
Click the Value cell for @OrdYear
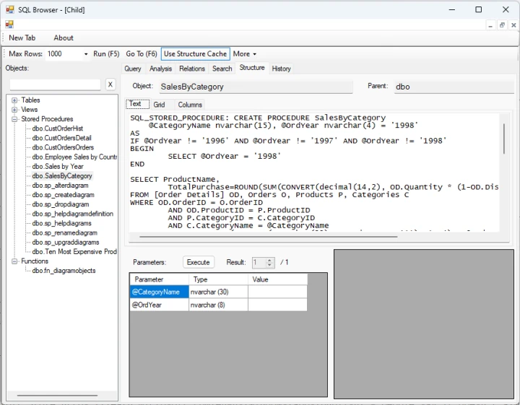(x=277, y=305)
